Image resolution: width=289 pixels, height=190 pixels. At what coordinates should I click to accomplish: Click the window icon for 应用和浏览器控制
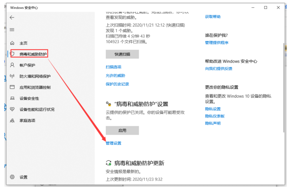point(12,87)
